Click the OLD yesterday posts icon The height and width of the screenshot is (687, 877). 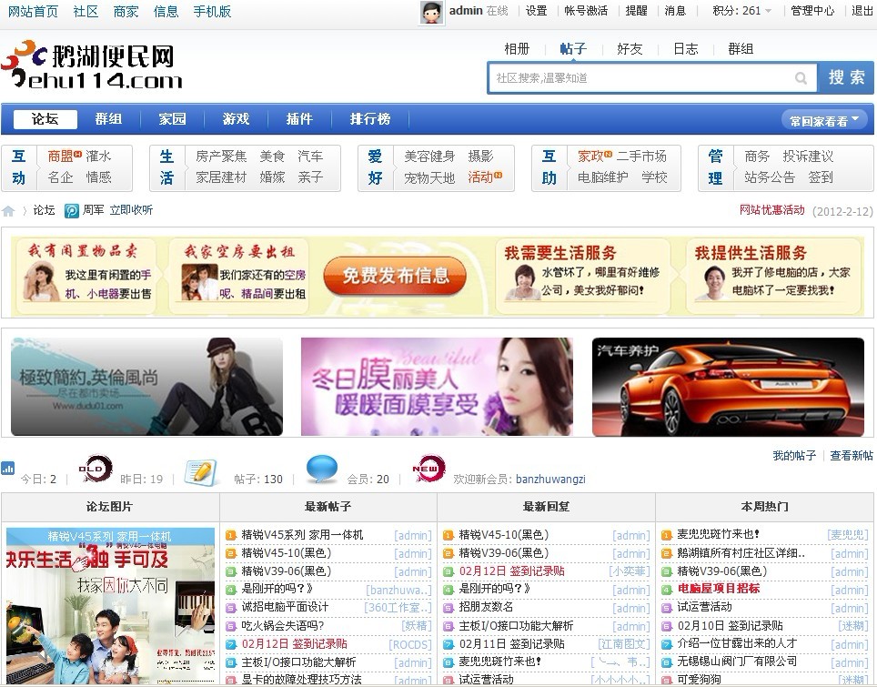96,469
